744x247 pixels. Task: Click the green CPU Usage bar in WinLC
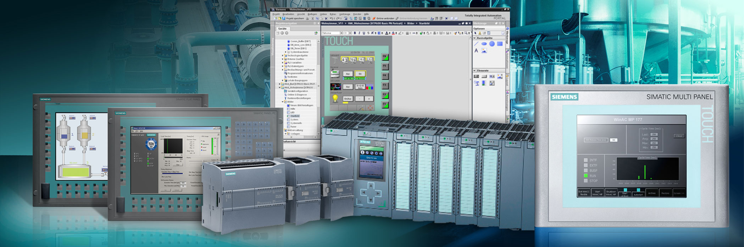coord(212,146)
